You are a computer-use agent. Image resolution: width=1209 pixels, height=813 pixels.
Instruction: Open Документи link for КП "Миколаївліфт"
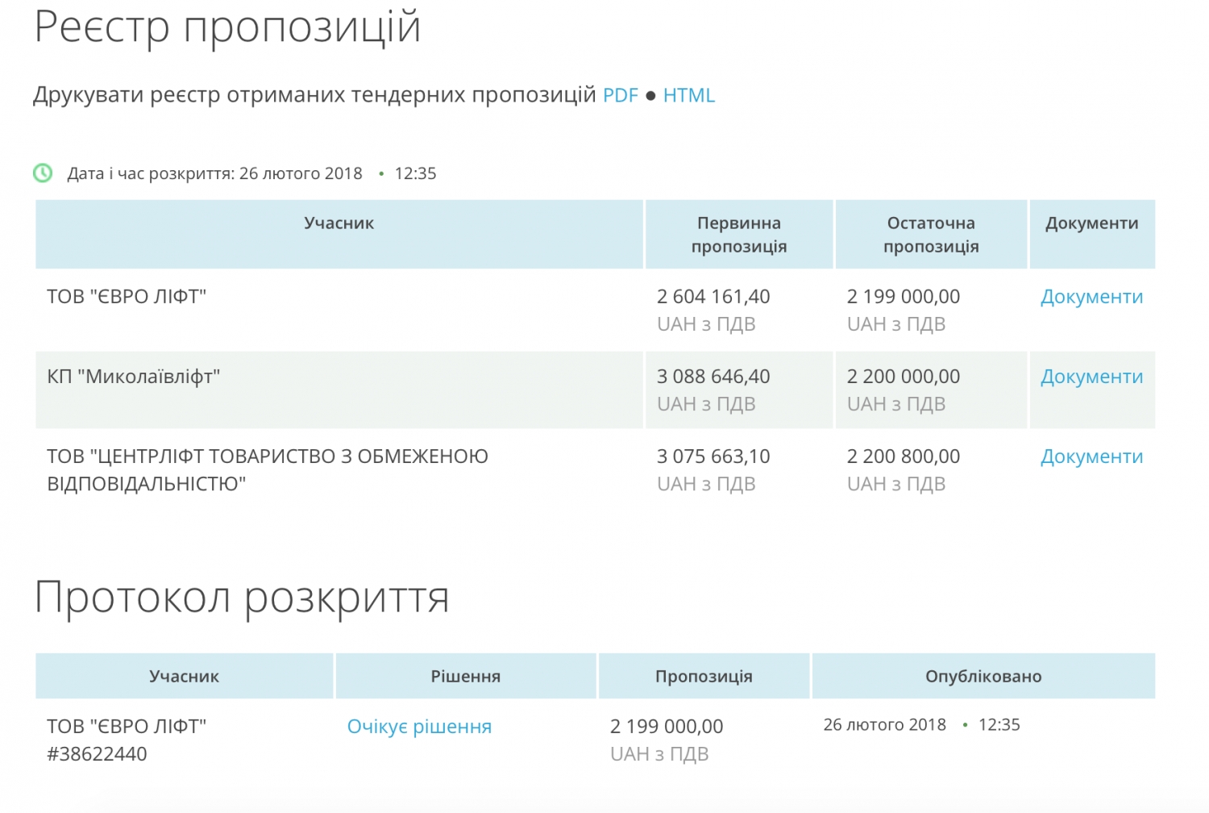(x=1091, y=377)
